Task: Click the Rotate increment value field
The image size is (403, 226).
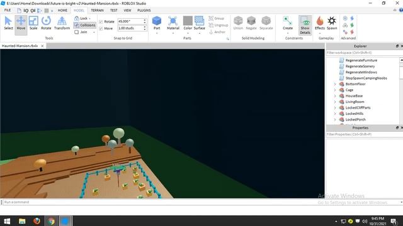Action: [130, 21]
